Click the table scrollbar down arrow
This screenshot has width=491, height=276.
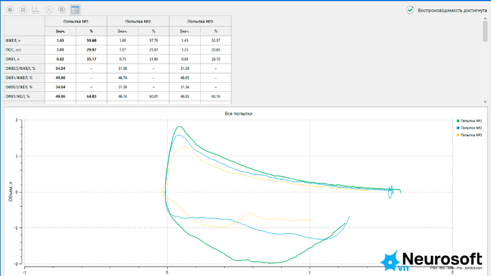tap(485, 102)
